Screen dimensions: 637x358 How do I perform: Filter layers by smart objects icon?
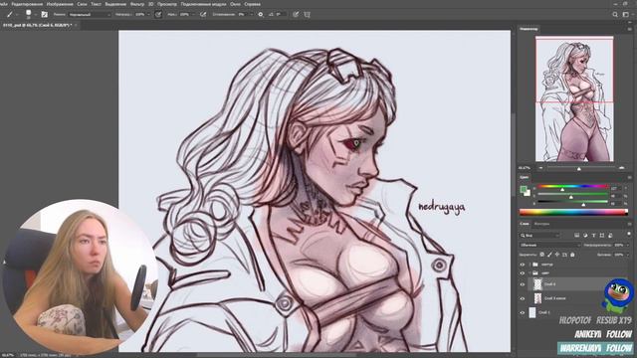[x=610, y=235]
